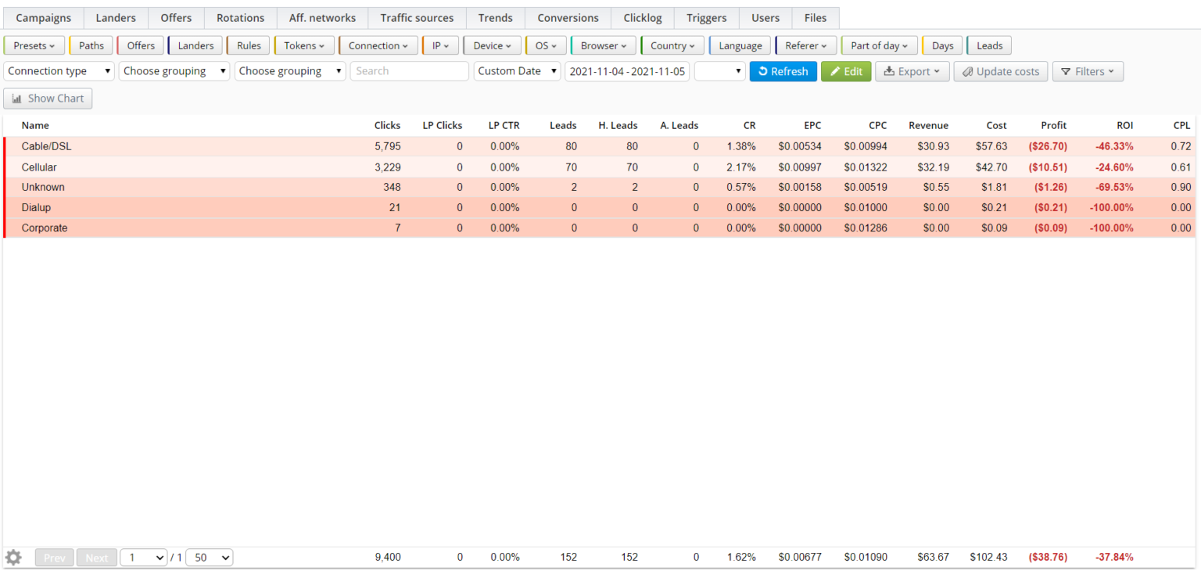The width and height of the screenshot is (1201, 574).
Task: Select the Dialup row
Action: pyautogui.click(x=600, y=207)
